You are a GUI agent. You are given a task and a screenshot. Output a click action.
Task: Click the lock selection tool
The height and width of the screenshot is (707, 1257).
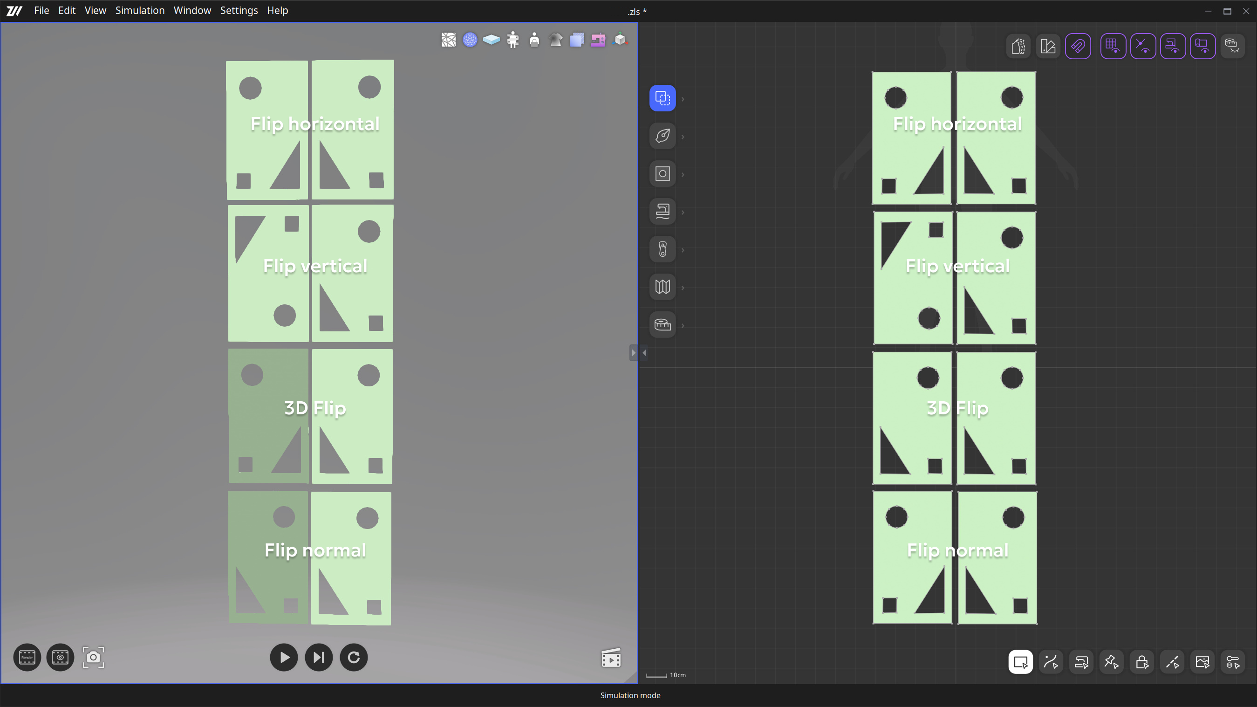click(1141, 662)
